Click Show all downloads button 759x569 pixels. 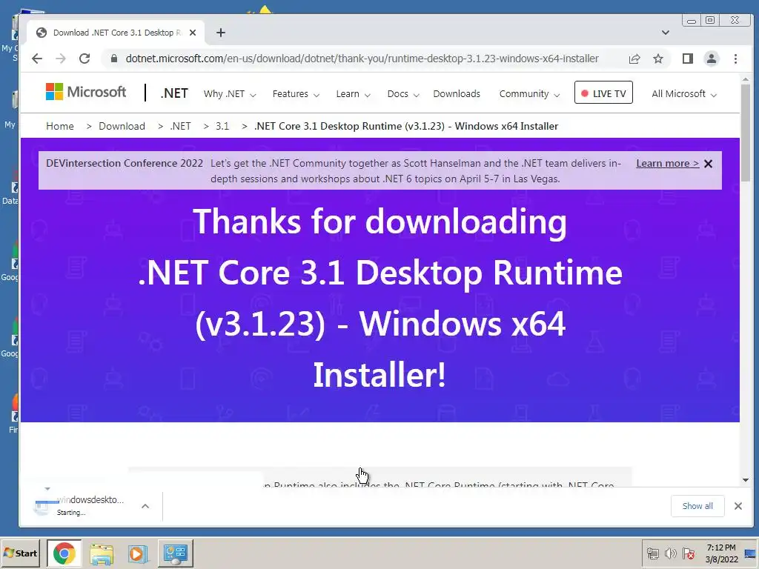point(697,506)
